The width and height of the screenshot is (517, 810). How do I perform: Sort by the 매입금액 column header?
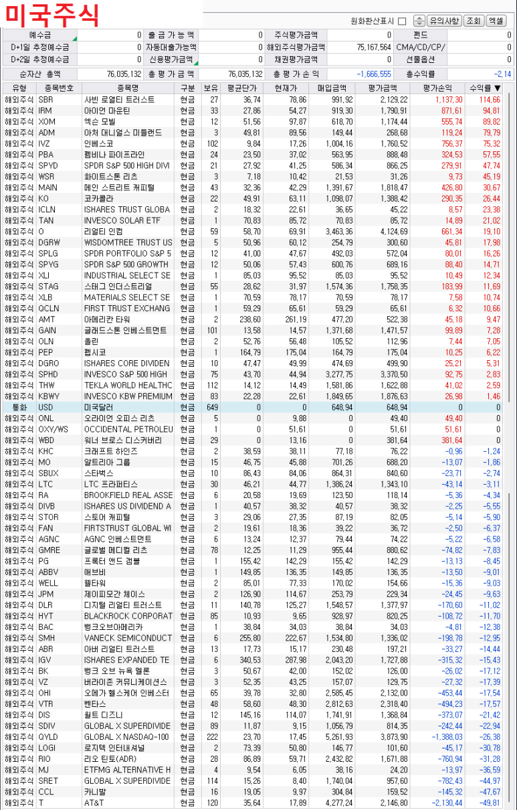pyautogui.click(x=332, y=88)
